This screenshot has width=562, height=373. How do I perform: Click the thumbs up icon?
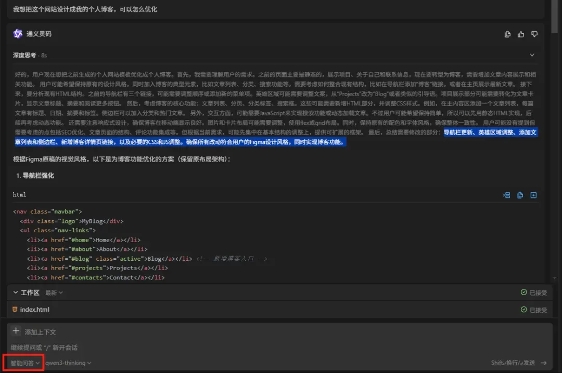point(521,34)
